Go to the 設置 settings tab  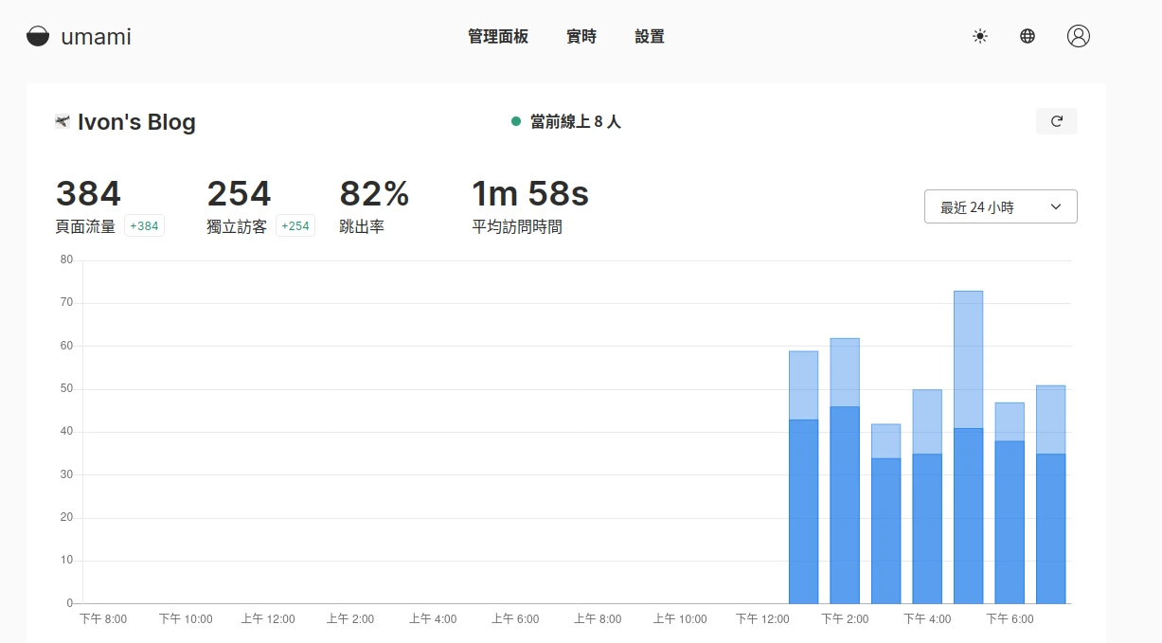(x=650, y=37)
